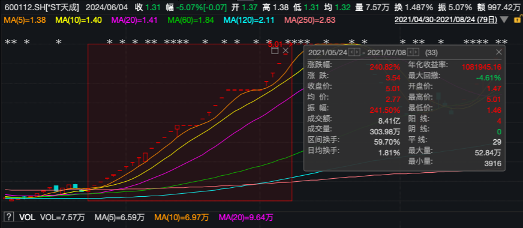523x228 pixels.
Task: Click the VOL=7.57万 value
Action: [x=62, y=218]
